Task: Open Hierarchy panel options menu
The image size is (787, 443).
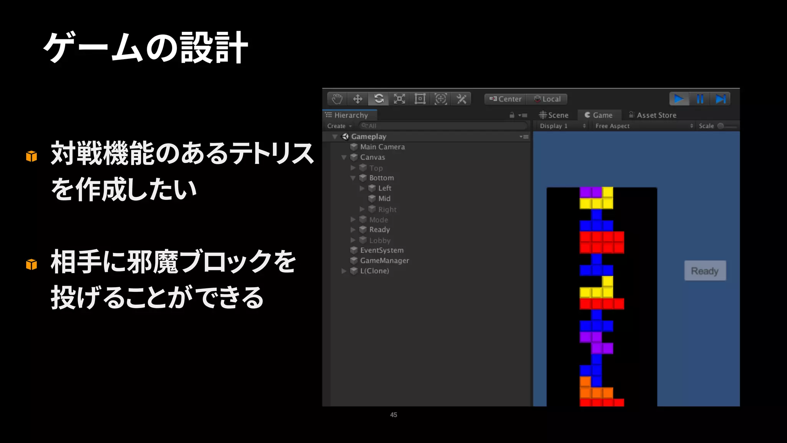Action: (x=523, y=115)
